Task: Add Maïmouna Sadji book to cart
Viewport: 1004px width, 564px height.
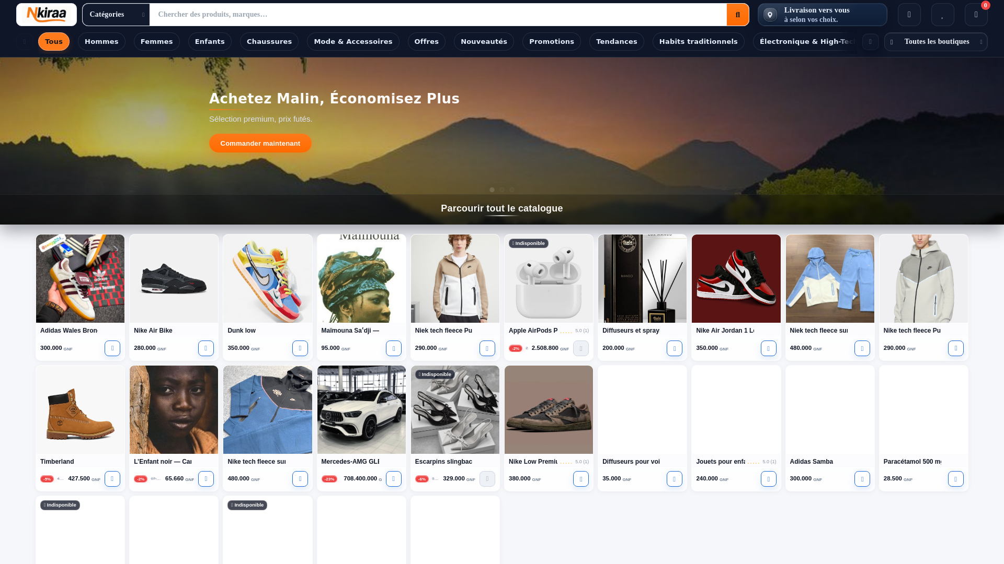Action: click(394, 348)
